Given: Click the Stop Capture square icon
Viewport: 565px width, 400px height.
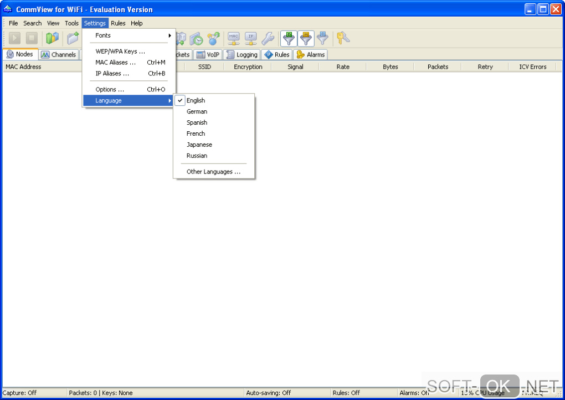Looking at the screenshot, I should pyautogui.click(x=32, y=38).
